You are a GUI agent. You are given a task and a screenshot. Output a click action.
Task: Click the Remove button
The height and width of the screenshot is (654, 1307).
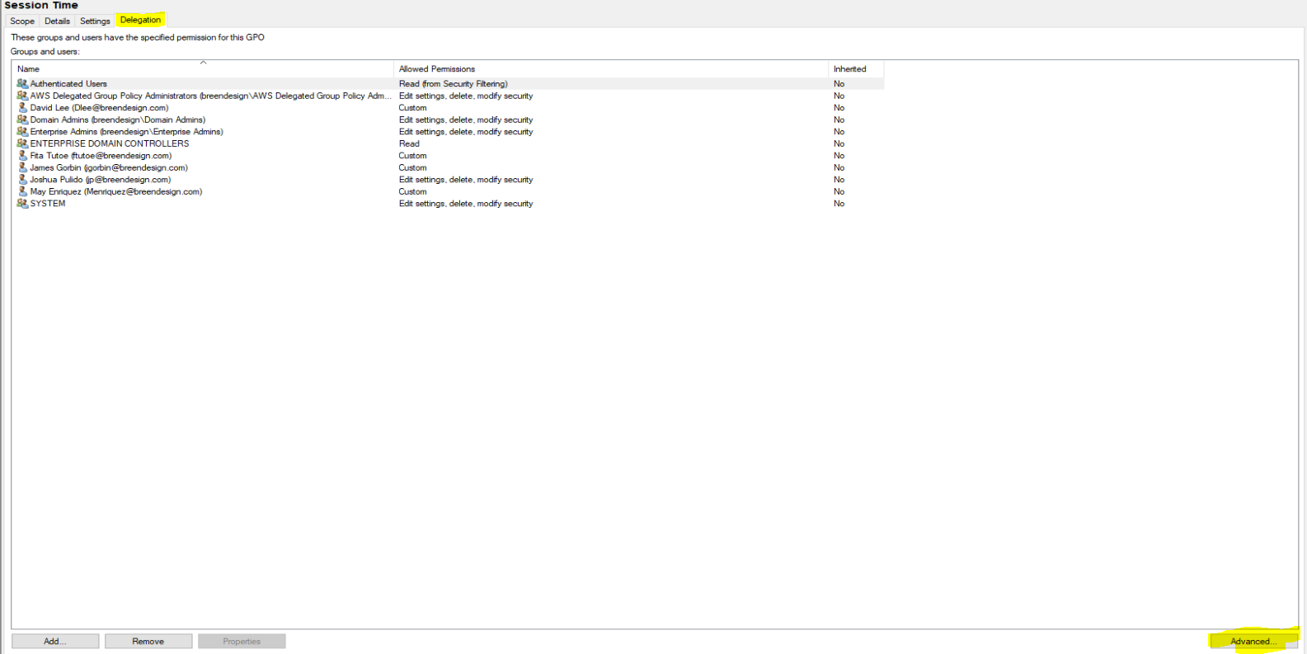tap(148, 641)
